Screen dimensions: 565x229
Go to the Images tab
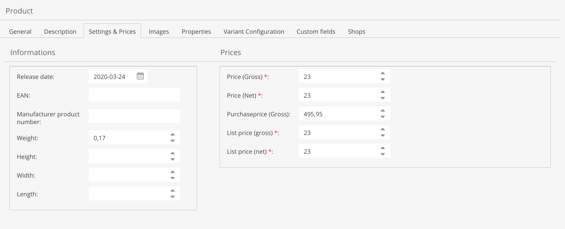point(159,32)
